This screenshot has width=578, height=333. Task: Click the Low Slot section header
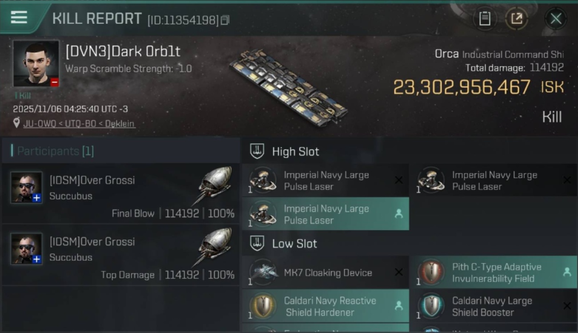[x=294, y=243]
